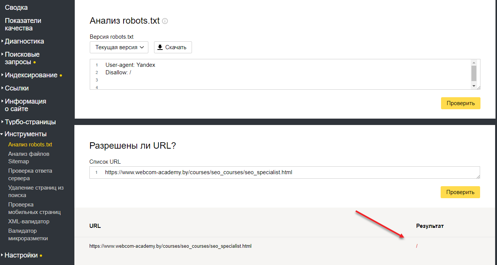
Task: Click the info icon beside Анализ robots.txt
Action: (165, 21)
